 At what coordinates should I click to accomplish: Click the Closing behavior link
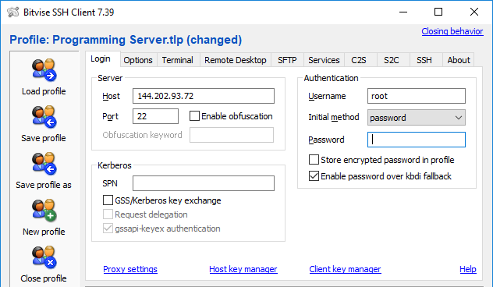click(x=452, y=31)
